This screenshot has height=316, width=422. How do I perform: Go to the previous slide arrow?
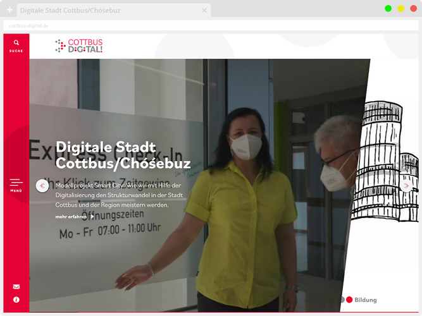coord(42,186)
